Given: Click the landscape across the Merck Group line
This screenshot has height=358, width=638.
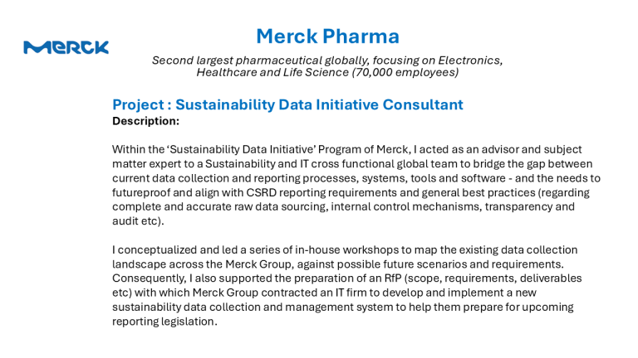Looking at the screenshot, I should (x=338, y=264).
